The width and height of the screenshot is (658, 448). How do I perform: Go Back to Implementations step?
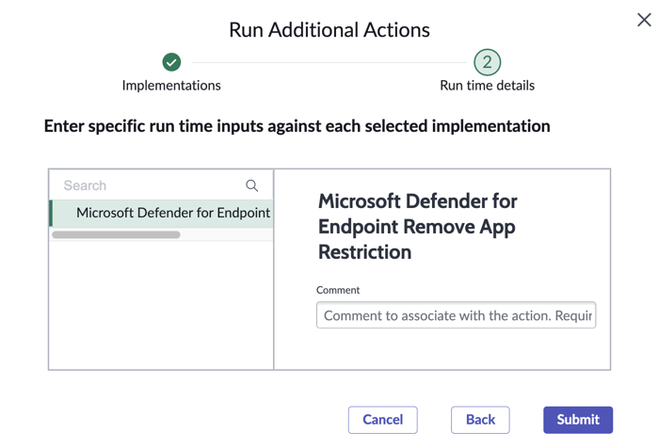pyautogui.click(x=480, y=420)
